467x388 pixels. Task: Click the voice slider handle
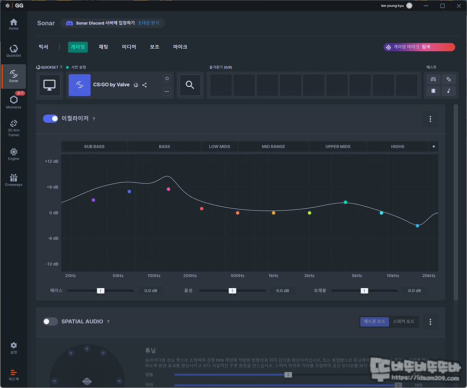pyautogui.click(x=232, y=291)
